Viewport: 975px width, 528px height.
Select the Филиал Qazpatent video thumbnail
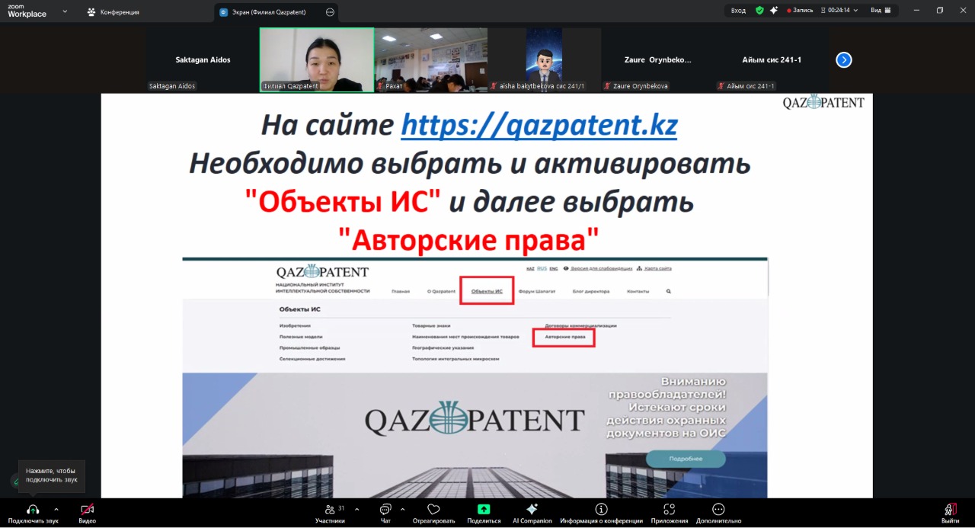click(x=317, y=60)
